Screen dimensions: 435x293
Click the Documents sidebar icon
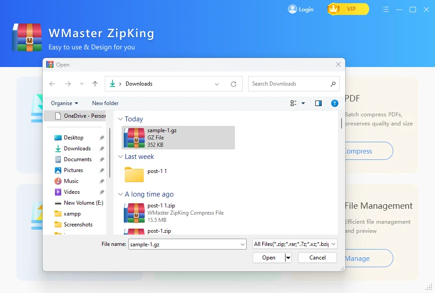58,159
